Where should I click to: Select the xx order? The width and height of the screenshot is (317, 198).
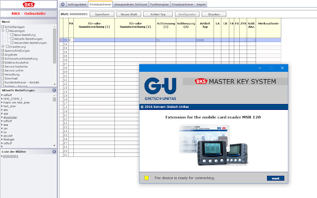tap(5, 132)
